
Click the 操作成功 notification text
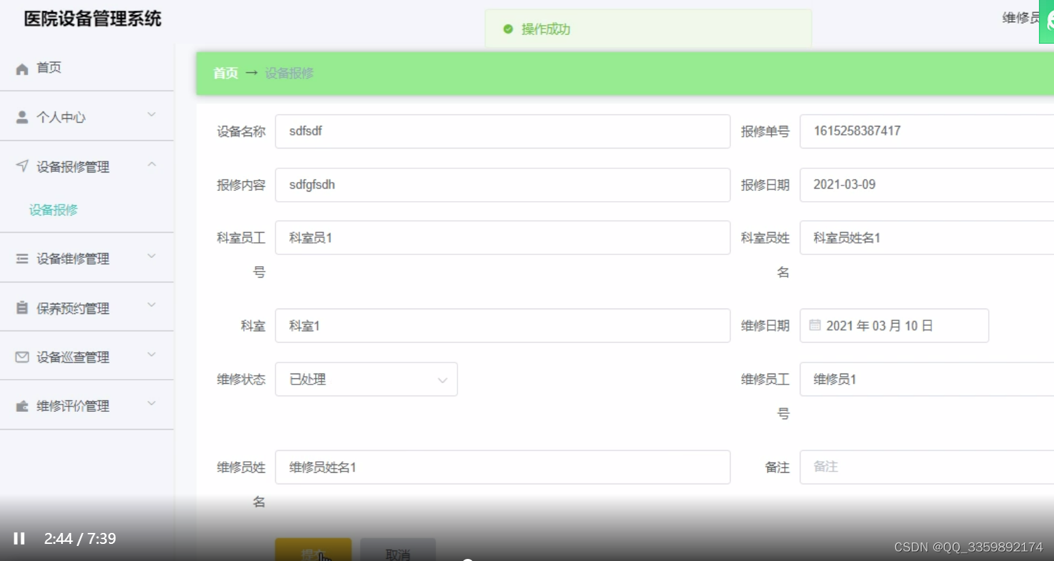[x=546, y=29]
